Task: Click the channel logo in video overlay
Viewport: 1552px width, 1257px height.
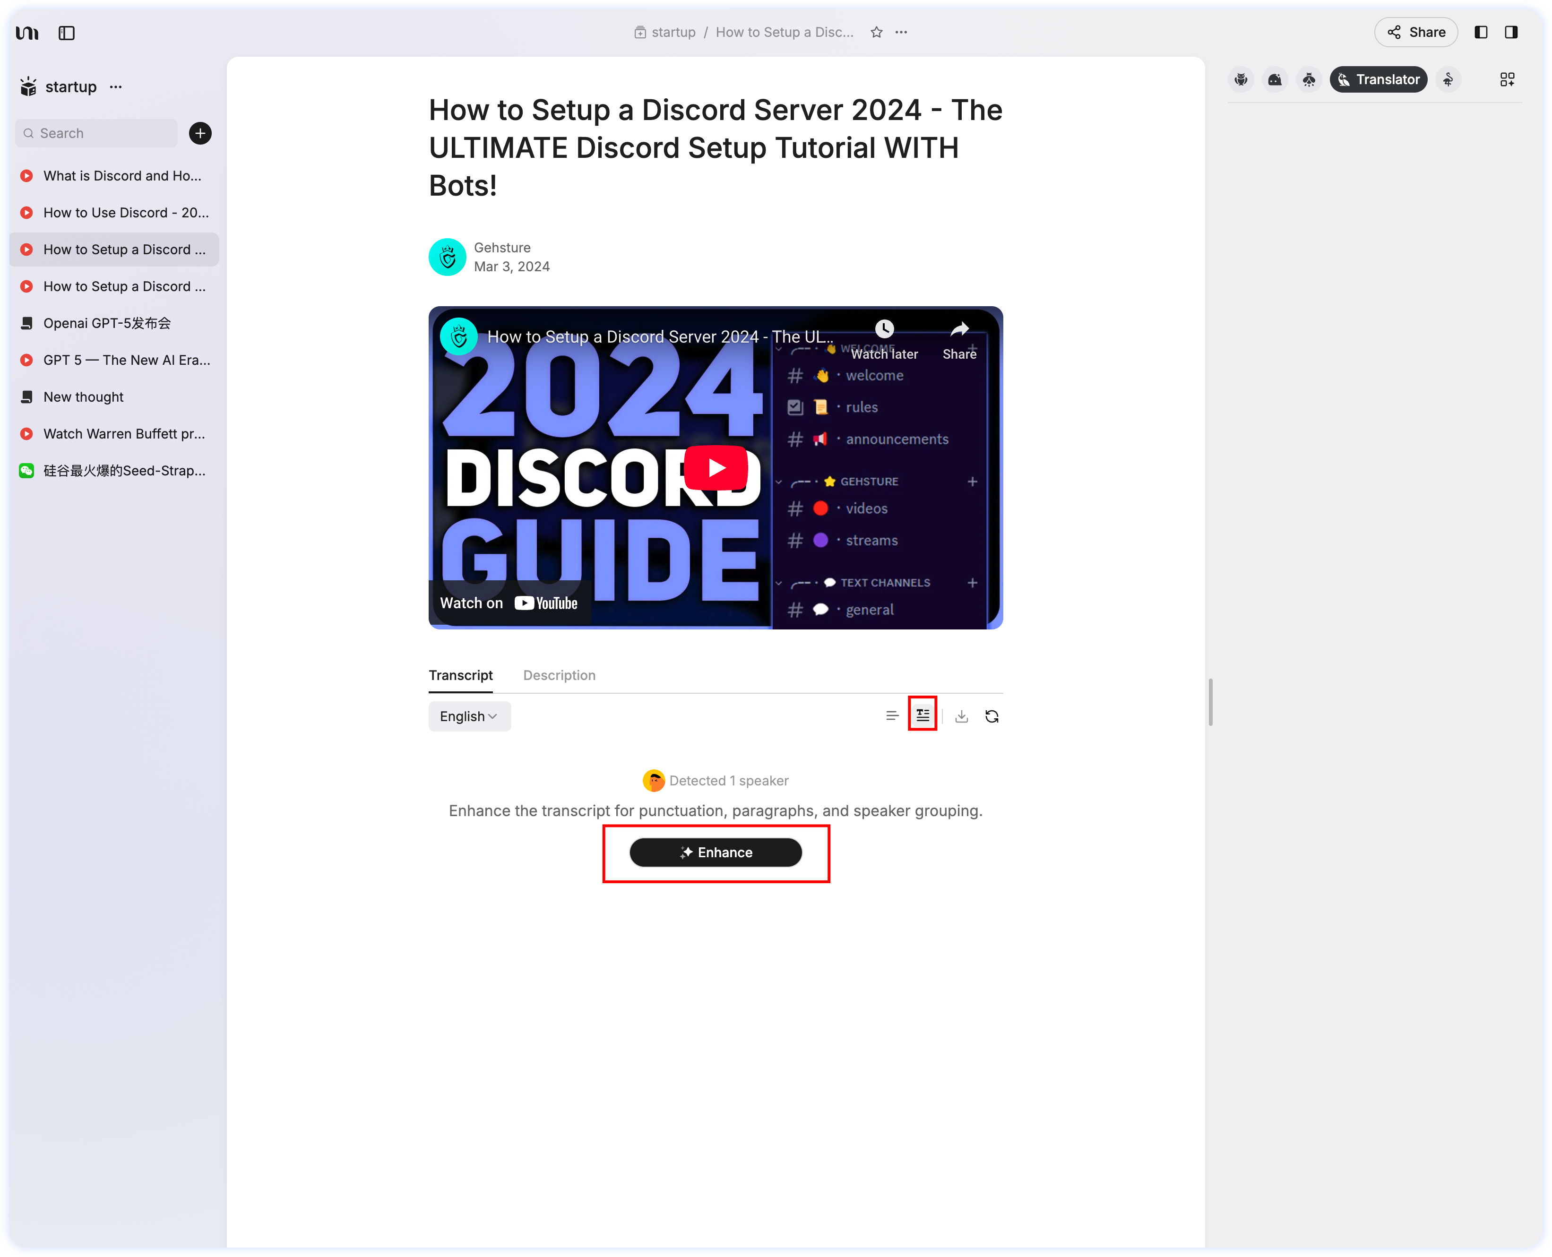Action: [x=459, y=336]
